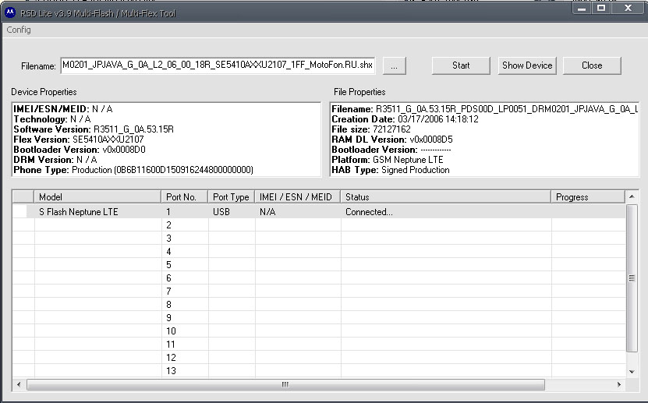Click the Motorola logo icon in title bar

[10, 12]
